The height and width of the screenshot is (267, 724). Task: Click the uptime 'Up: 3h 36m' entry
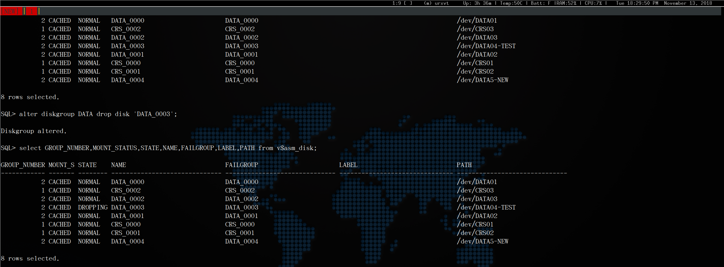coord(477,3)
